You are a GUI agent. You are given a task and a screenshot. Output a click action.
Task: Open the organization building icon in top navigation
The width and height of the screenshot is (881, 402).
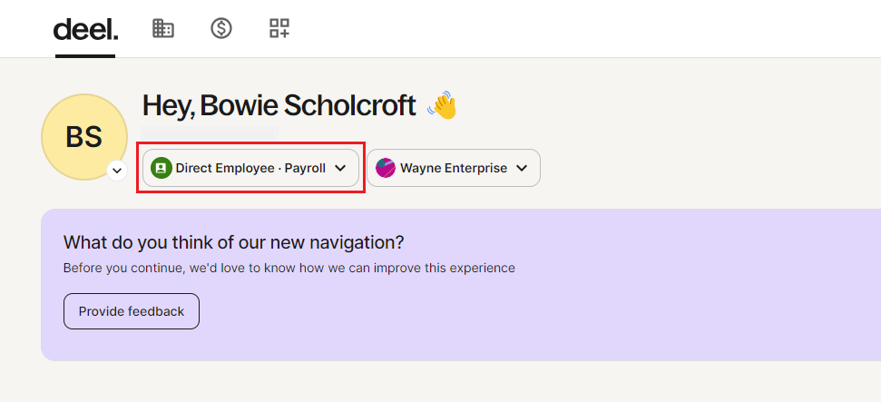coord(163,28)
